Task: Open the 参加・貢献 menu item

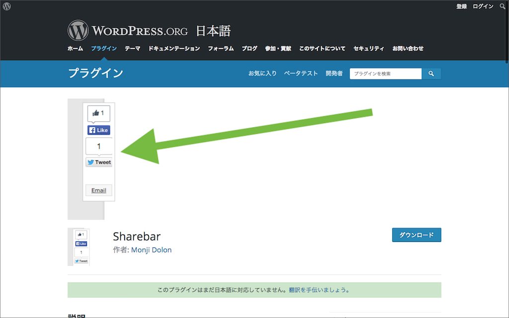Action: [278, 48]
